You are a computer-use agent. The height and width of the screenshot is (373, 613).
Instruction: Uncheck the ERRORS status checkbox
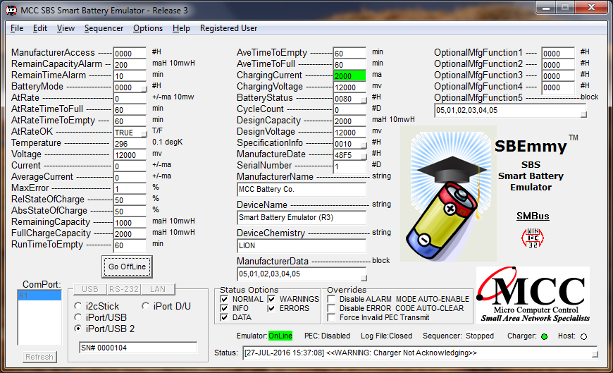pyautogui.click(x=271, y=308)
